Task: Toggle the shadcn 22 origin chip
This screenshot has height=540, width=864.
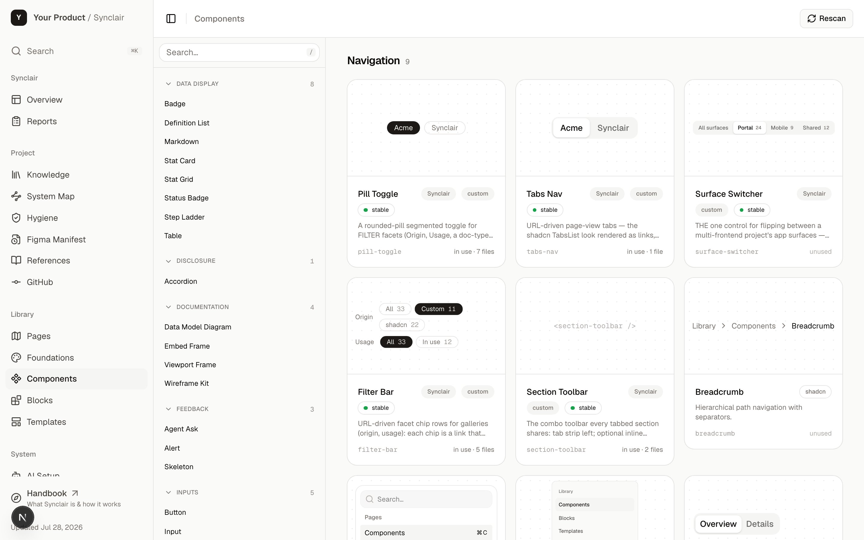Action: (402, 325)
